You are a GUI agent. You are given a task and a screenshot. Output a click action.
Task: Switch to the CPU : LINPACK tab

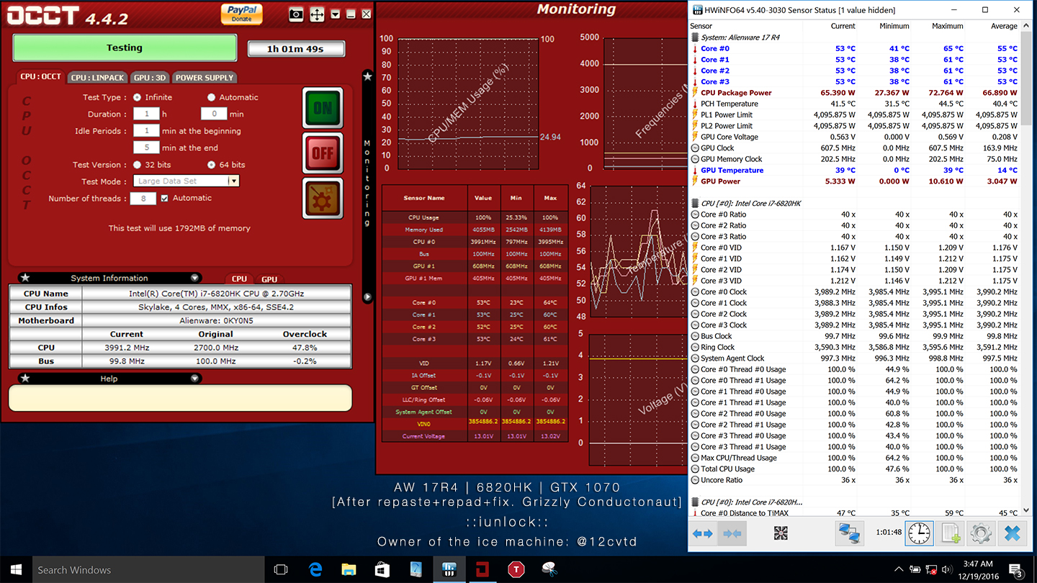98,78
